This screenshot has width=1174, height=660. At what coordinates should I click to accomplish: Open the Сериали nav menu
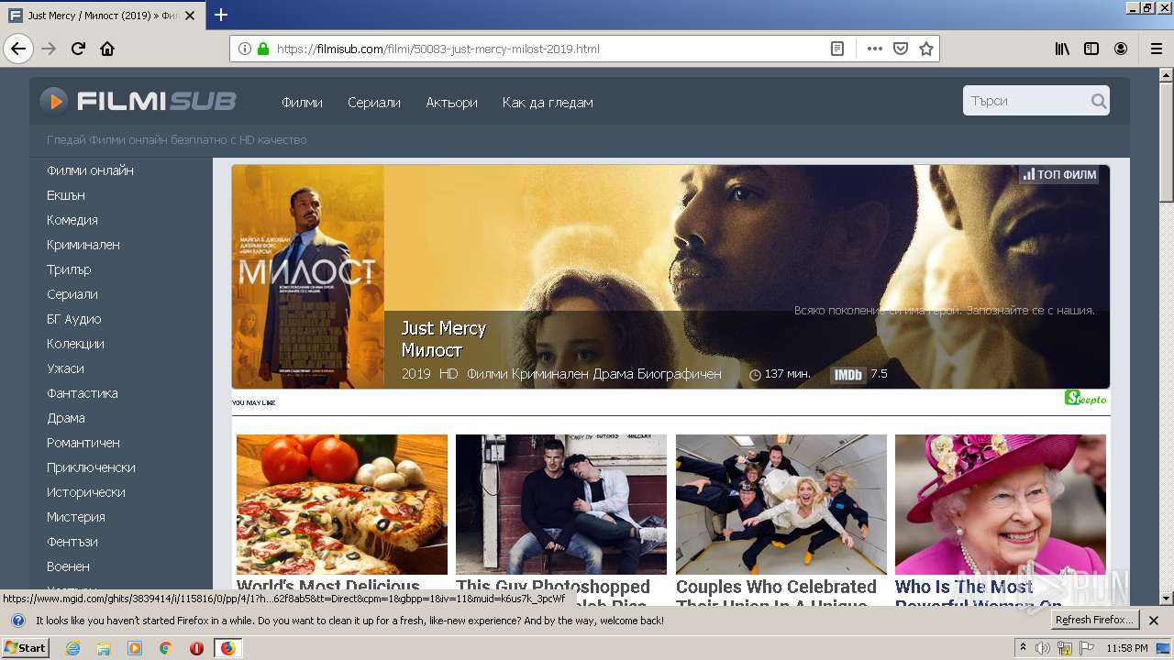point(374,103)
